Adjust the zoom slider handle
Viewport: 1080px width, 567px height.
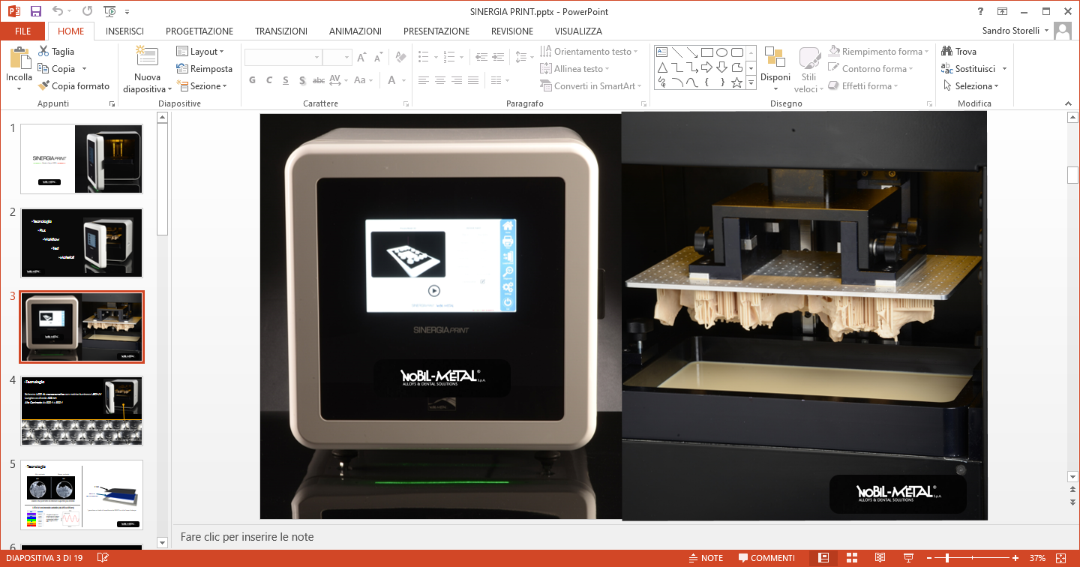coord(947,558)
